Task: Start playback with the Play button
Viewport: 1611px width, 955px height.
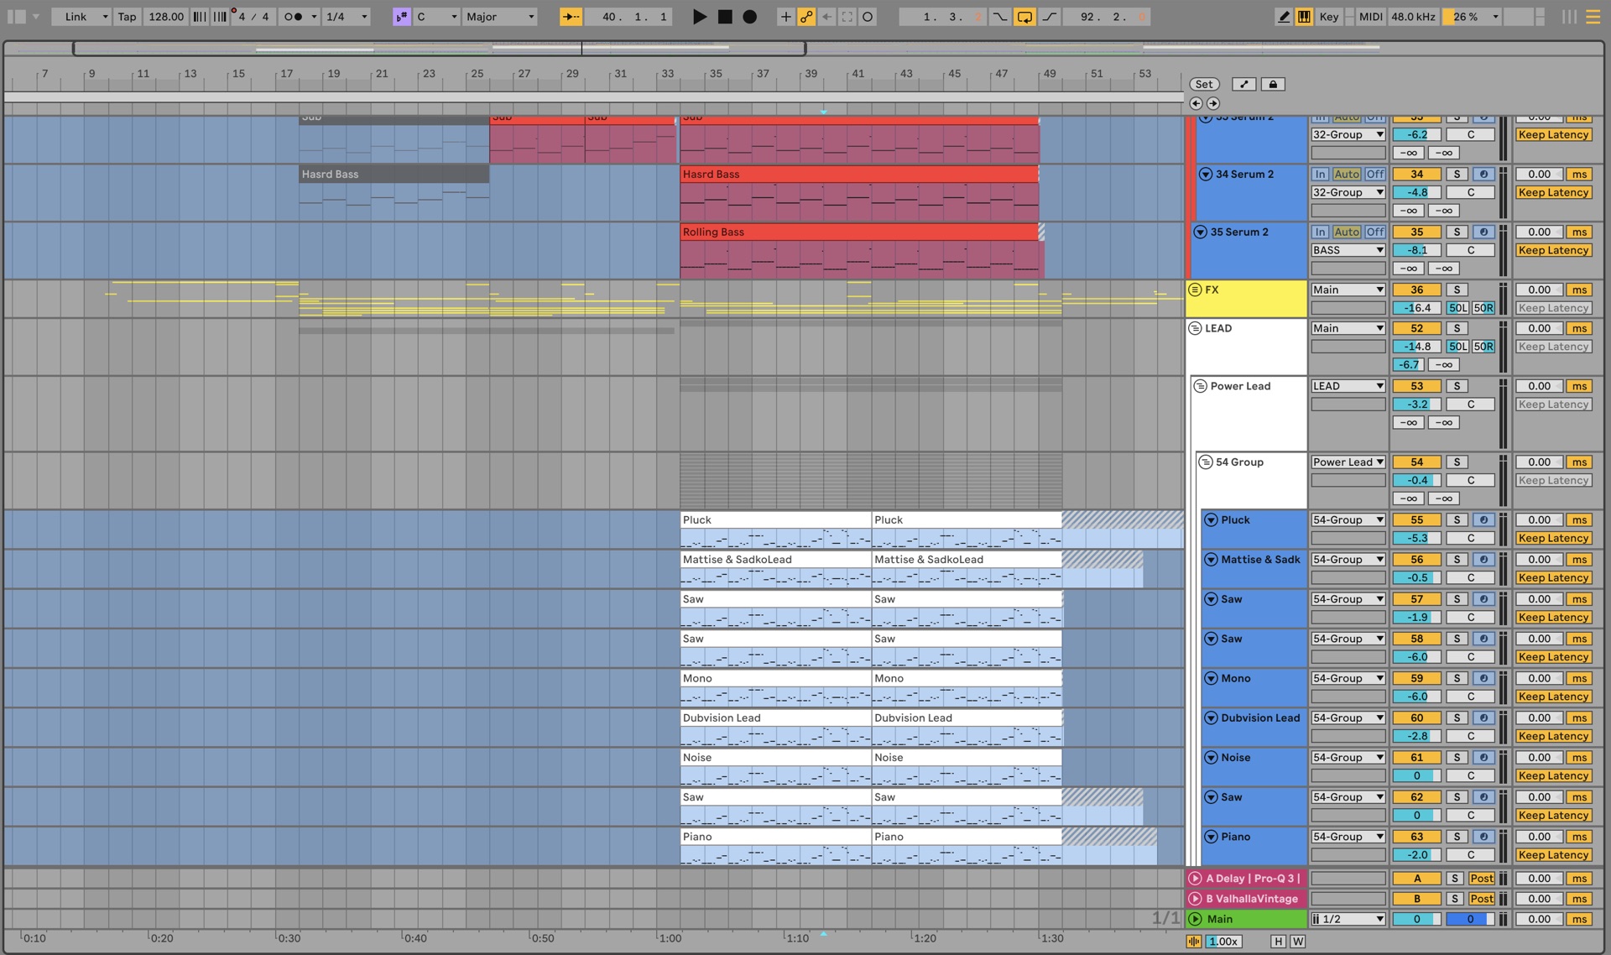Action: (699, 17)
